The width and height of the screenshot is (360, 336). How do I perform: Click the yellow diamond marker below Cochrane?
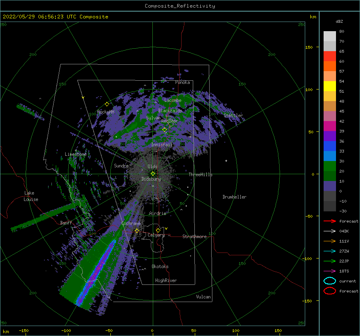(137, 231)
